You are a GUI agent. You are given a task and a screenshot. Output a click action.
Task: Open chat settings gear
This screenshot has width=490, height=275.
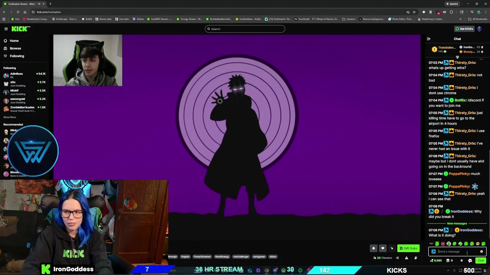(461, 260)
